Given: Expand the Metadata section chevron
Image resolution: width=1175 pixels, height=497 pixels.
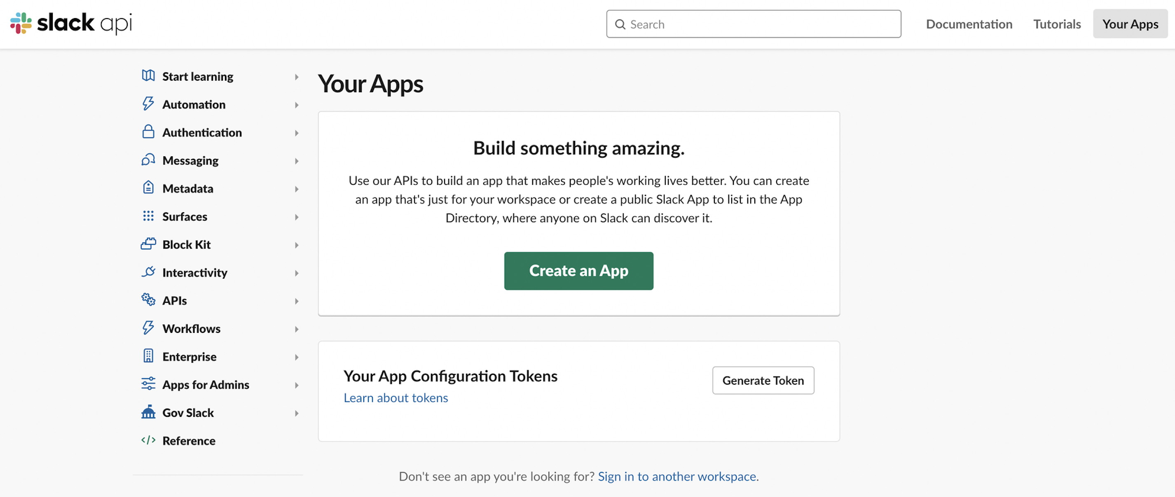Looking at the screenshot, I should [297, 188].
